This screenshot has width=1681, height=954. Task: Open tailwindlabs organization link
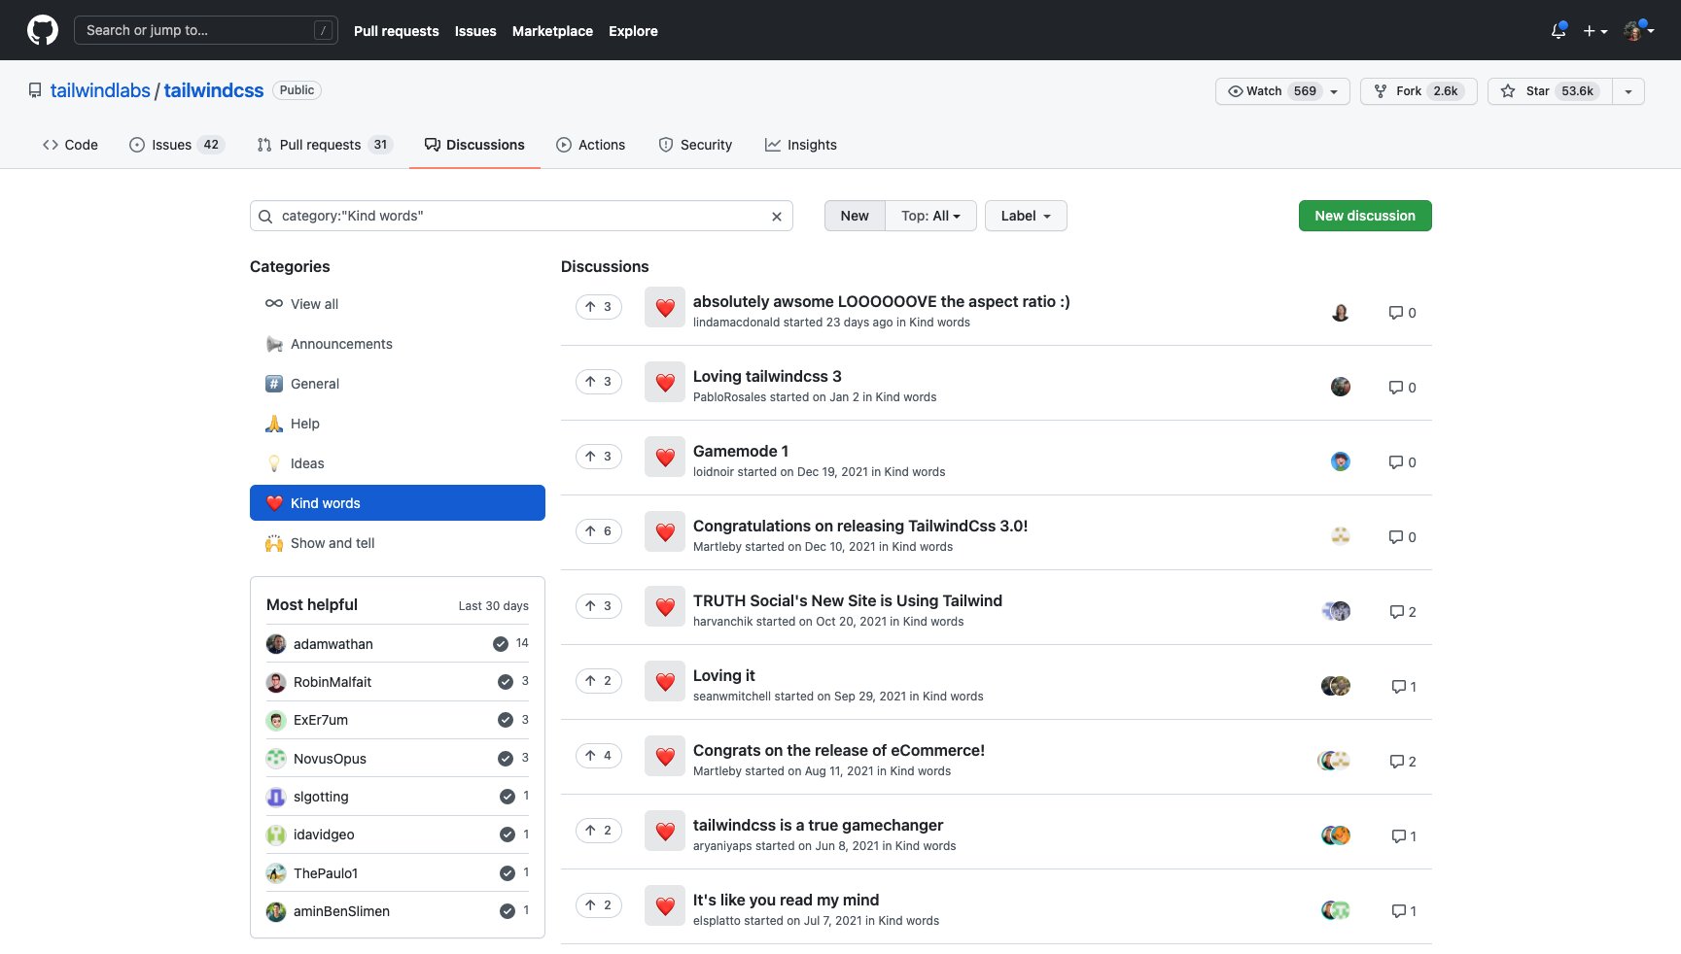click(100, 90)
